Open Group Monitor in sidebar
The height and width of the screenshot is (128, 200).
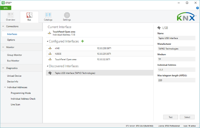point(14,55)
